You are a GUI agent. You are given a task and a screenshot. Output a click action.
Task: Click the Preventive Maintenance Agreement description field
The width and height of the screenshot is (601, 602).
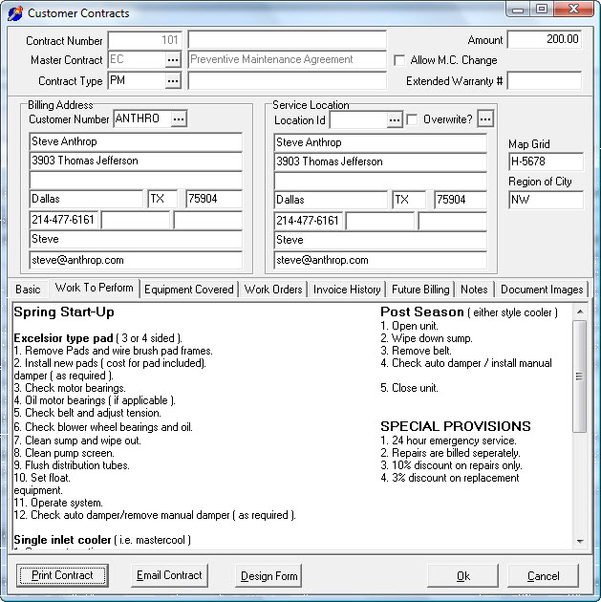coord(287,60)
